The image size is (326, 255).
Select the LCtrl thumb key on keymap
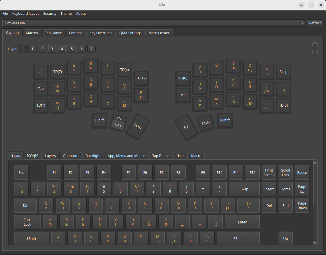pos(138,127)
